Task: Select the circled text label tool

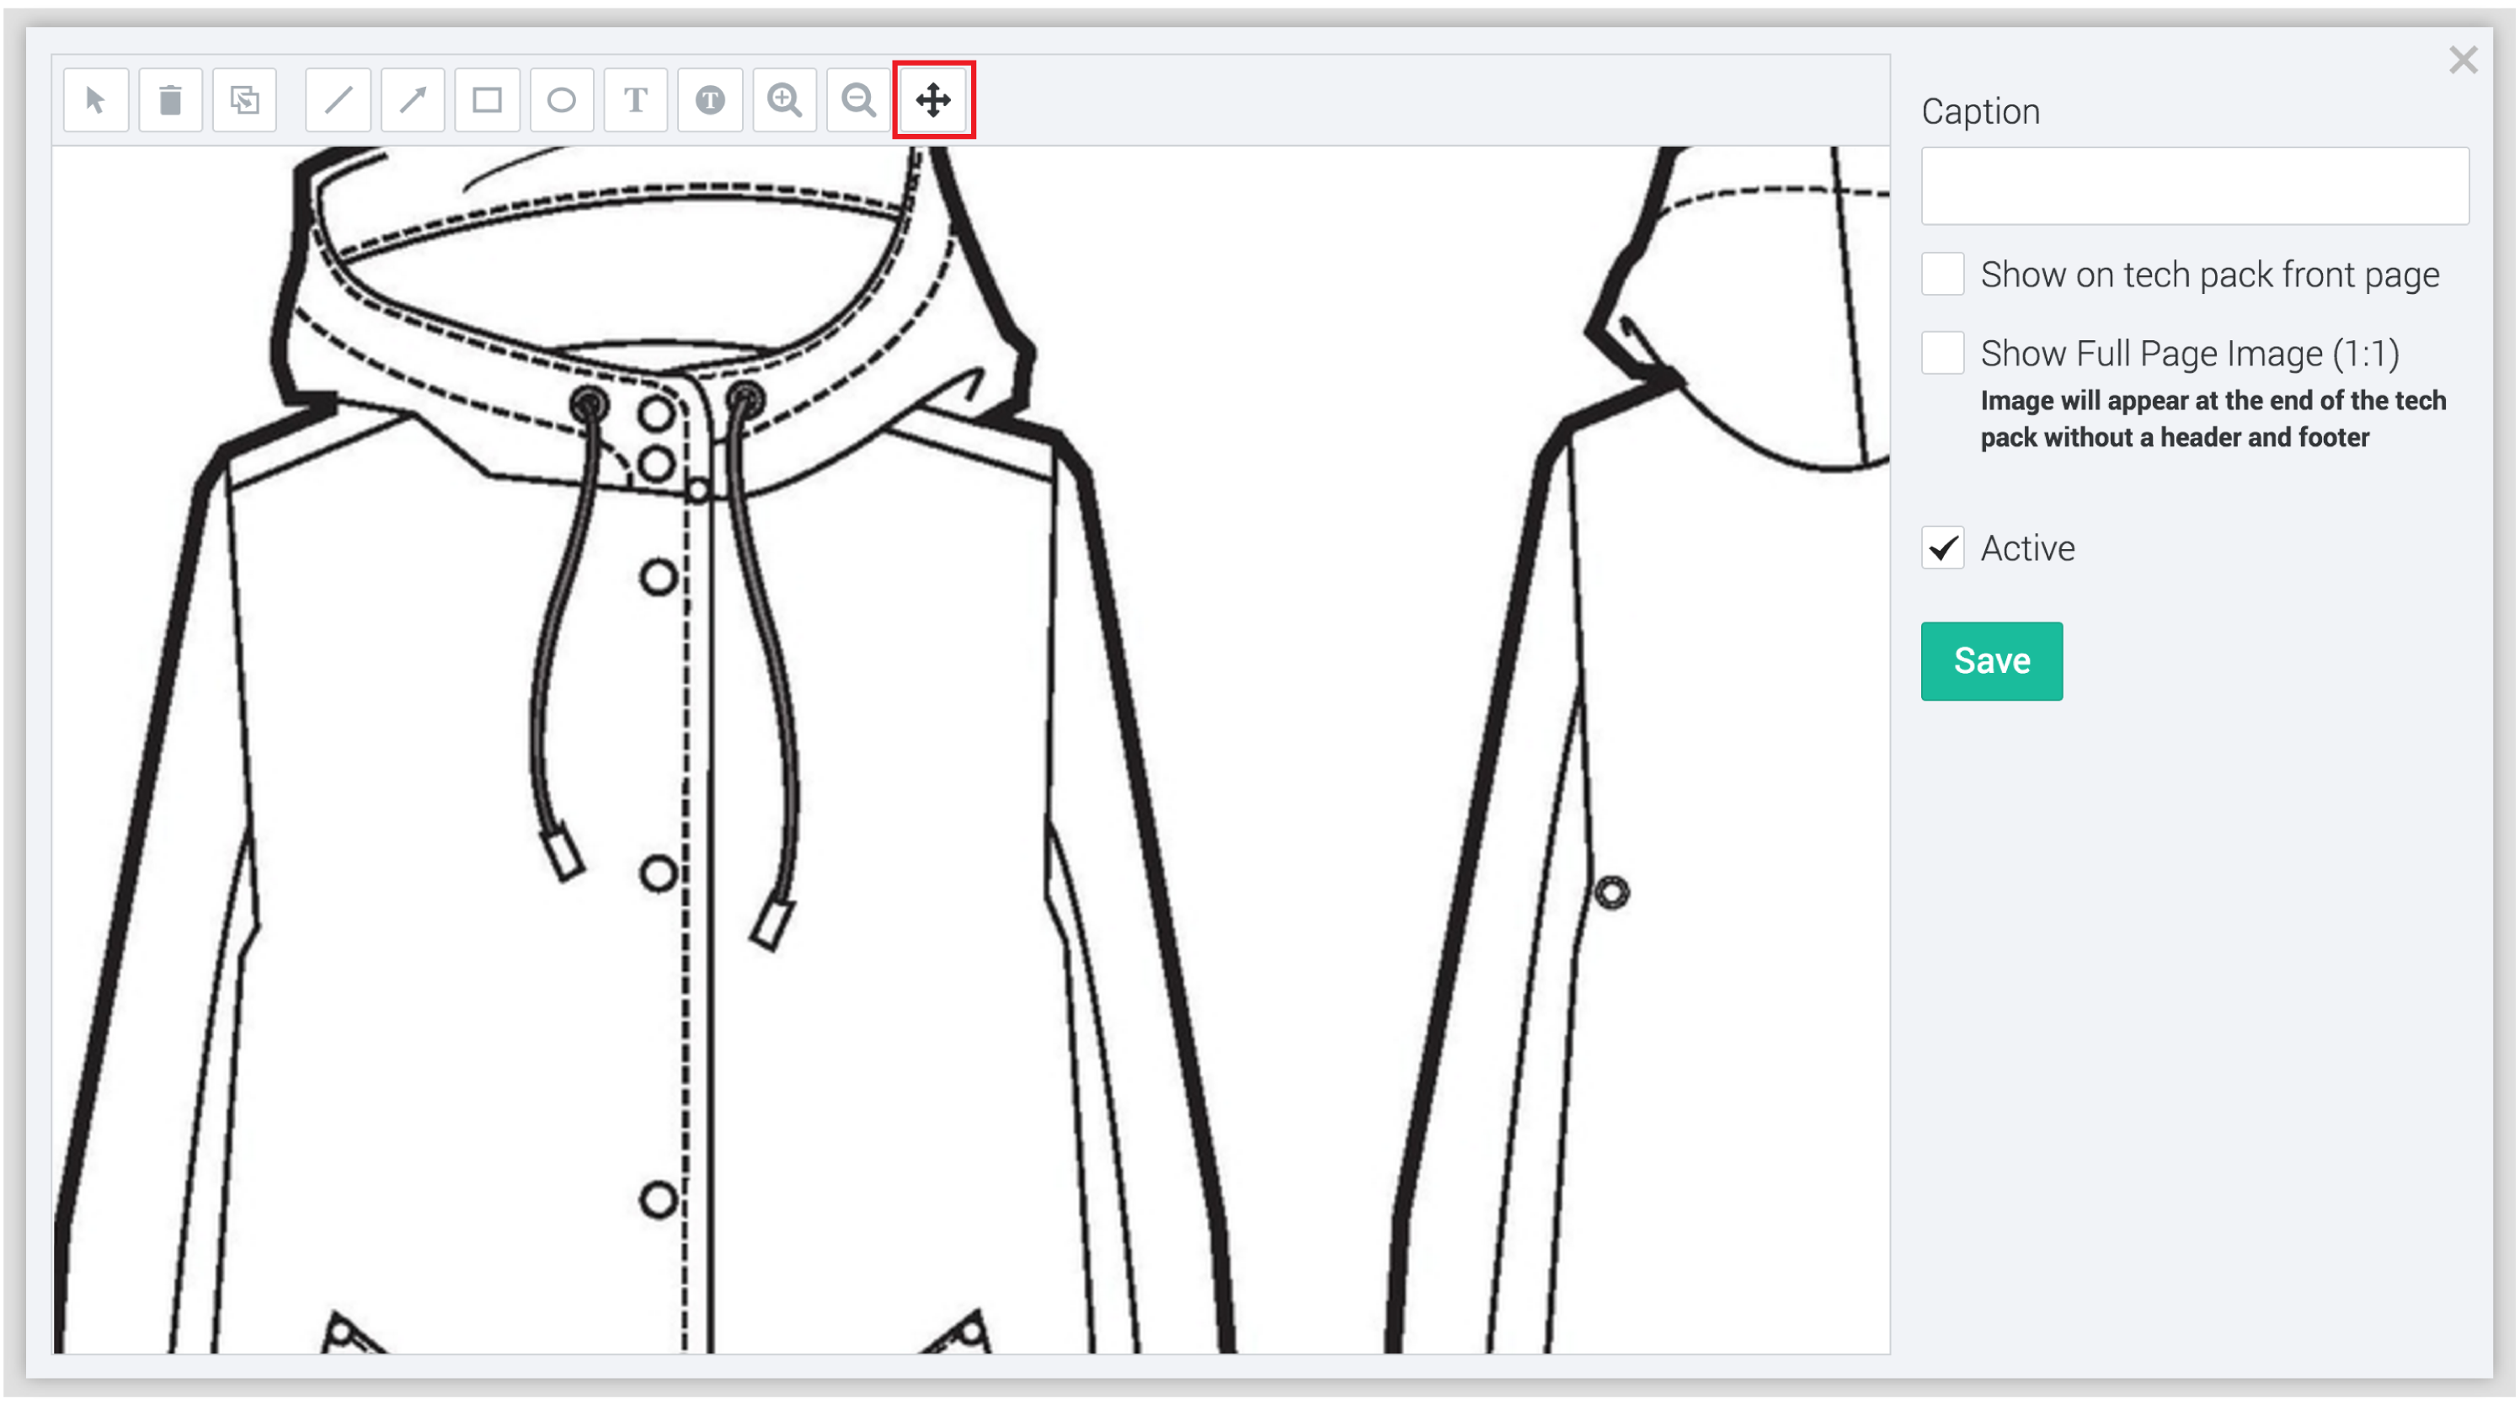Action: point(710,99)
